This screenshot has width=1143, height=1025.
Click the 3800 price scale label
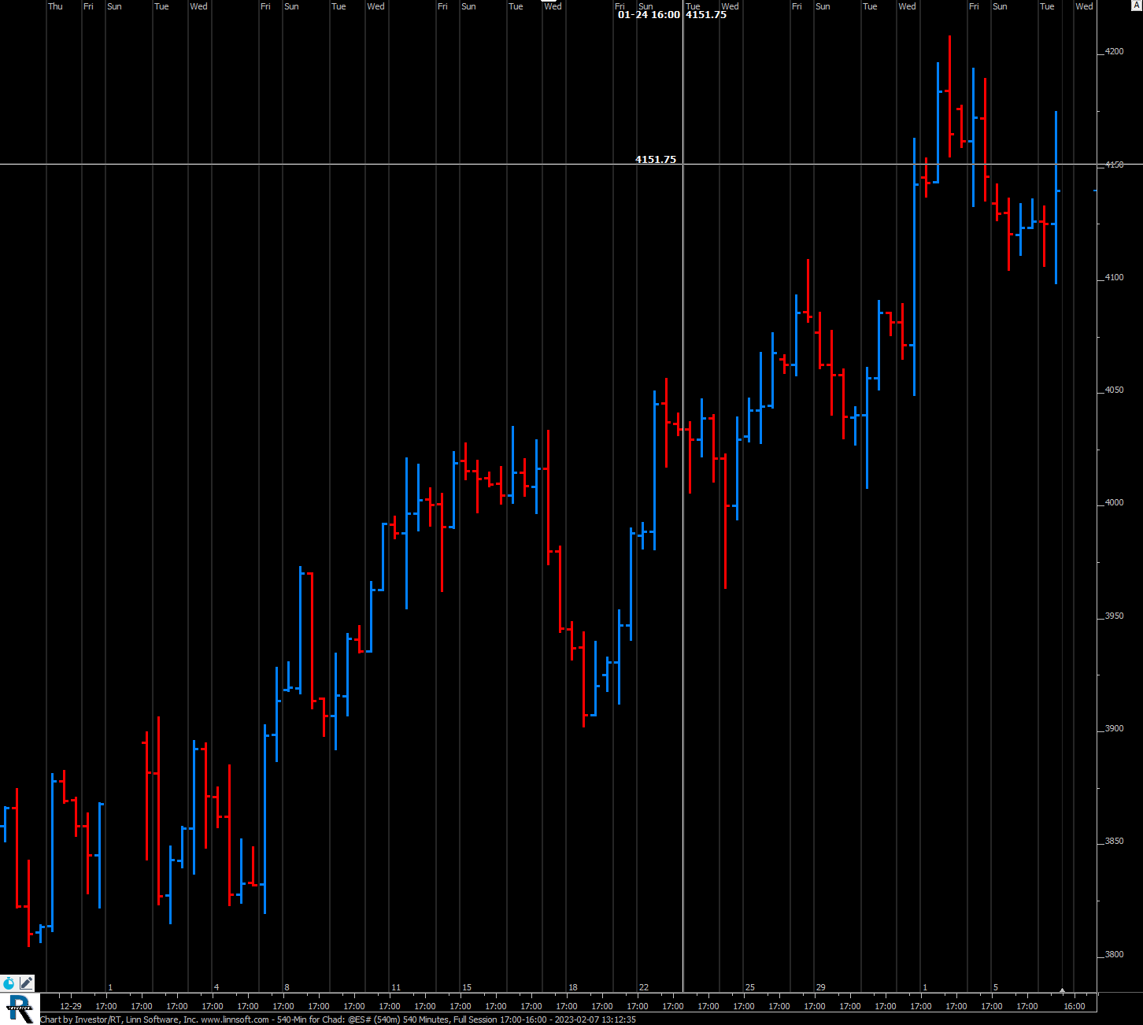(x=1114, y=955)
